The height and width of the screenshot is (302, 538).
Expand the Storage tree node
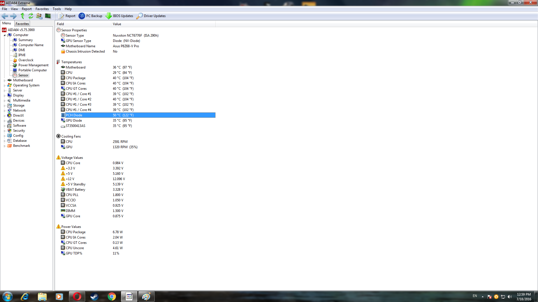tap(4, 106)
